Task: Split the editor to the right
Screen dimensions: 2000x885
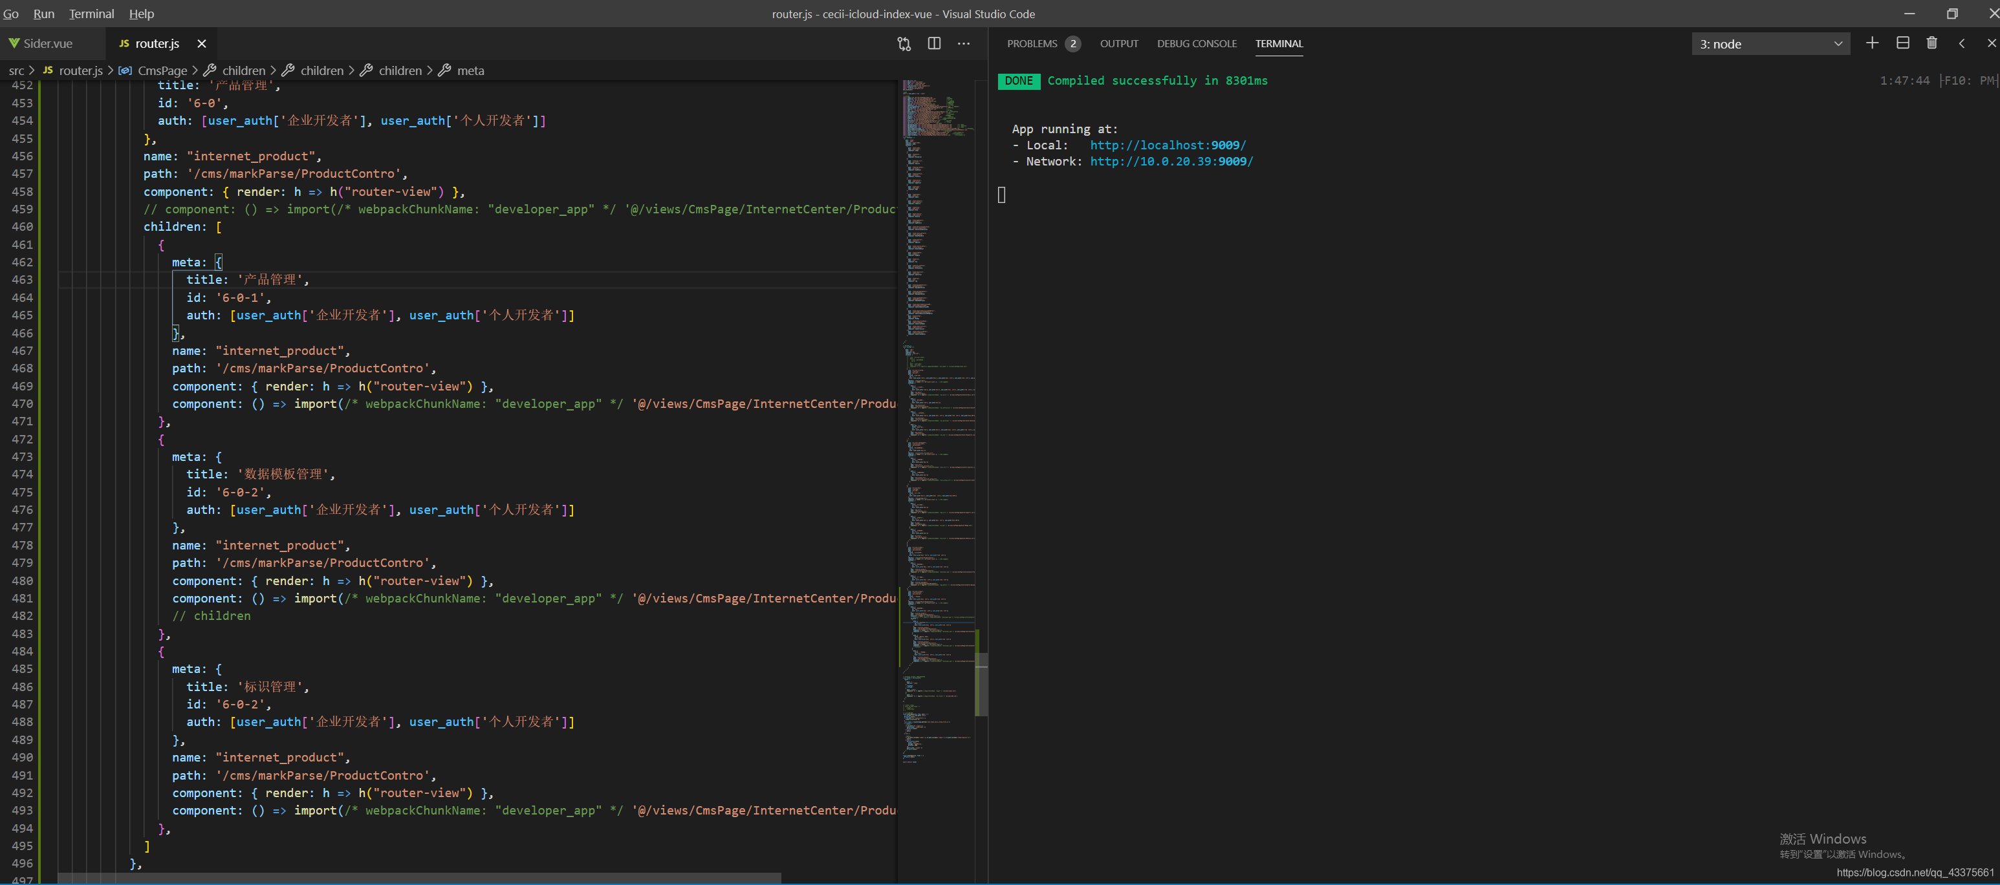Action: (934, 43)
